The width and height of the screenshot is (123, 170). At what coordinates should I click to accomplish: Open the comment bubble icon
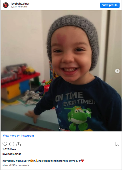12,144
